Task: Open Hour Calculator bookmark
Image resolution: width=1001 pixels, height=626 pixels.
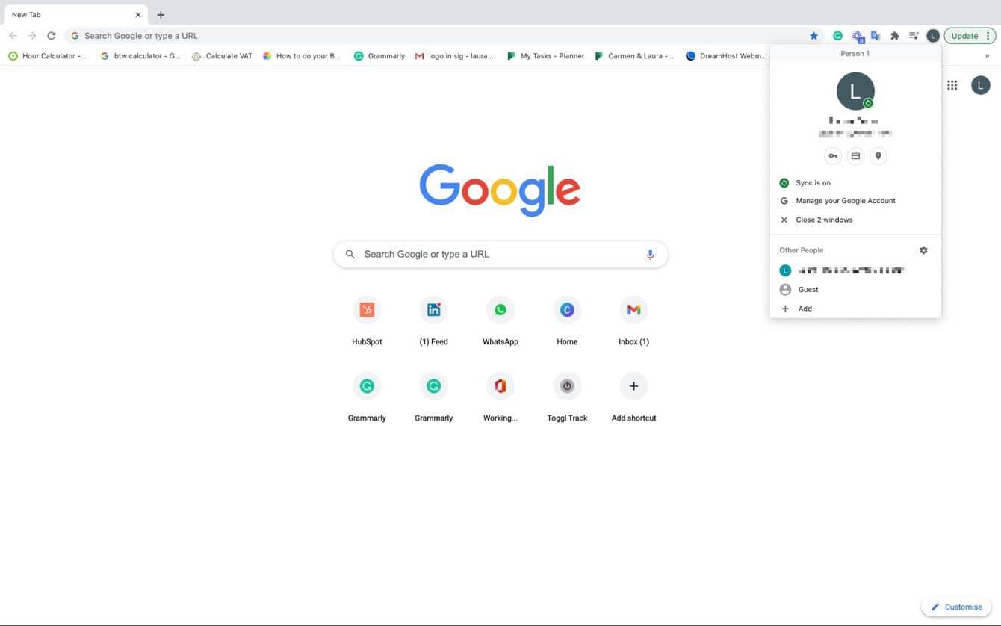Action: coord(47,56)
